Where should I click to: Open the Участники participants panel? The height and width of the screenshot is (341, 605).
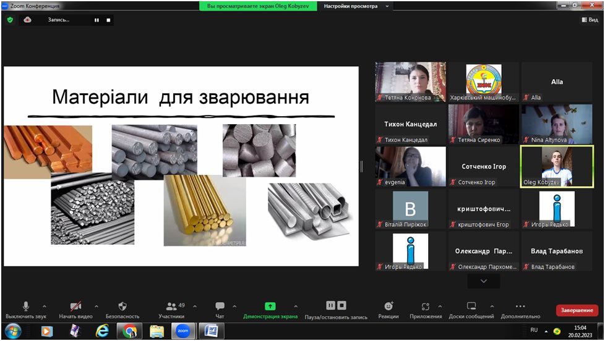pos(171,310)
